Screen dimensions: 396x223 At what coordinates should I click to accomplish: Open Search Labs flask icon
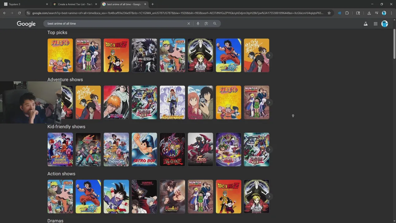(366, 24)
